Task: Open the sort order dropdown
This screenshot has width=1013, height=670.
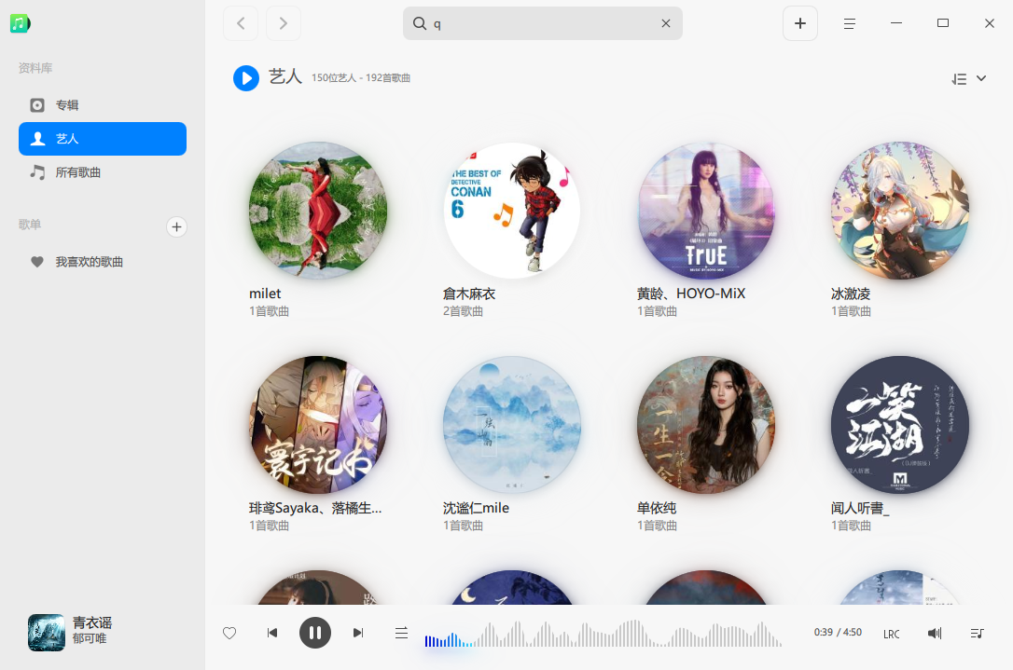Action: [x=968, y=79]
